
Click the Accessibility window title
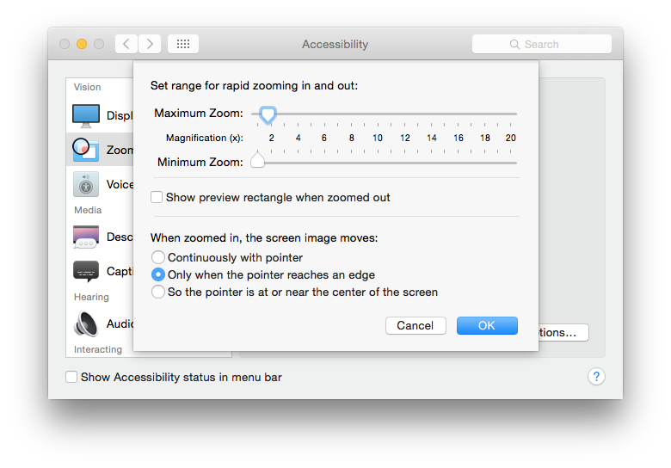[x=335, y=44]
